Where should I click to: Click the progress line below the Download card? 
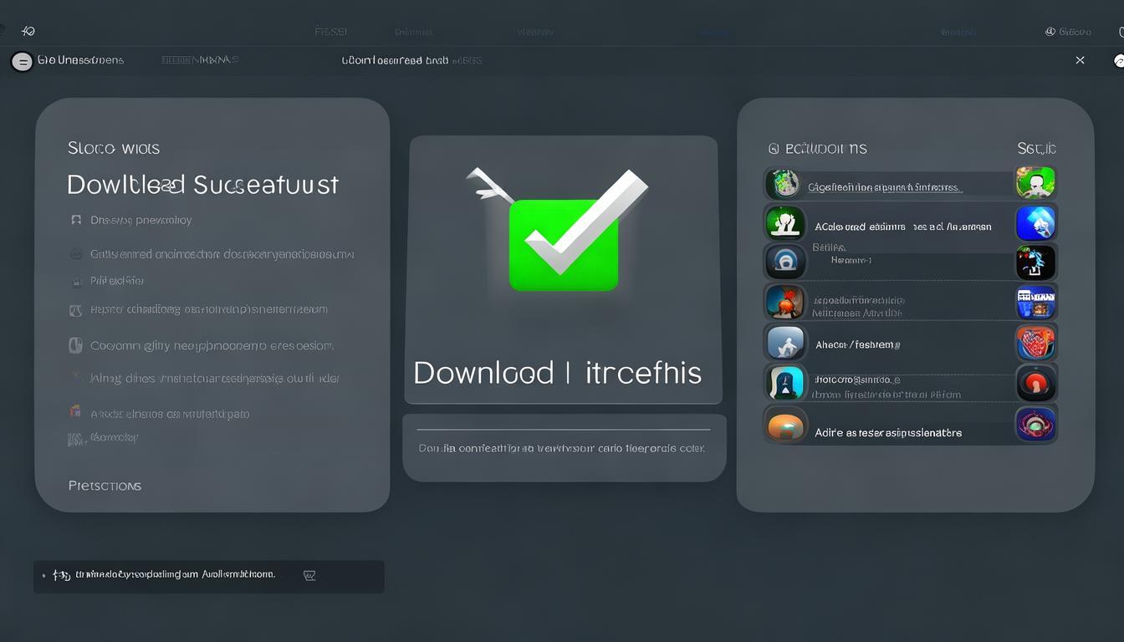[x=564, y=430]
